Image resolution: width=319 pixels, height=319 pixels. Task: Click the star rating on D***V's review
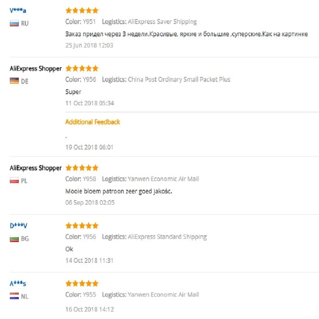82,226
